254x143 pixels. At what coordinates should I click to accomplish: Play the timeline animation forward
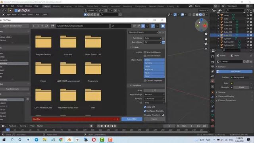tap(108, 126)
